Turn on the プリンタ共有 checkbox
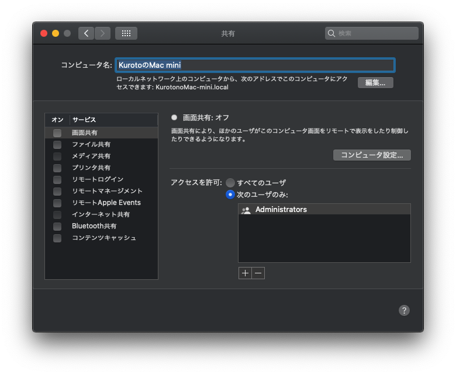The height and width of the screenshot is (375, 456). pos(57,168)
